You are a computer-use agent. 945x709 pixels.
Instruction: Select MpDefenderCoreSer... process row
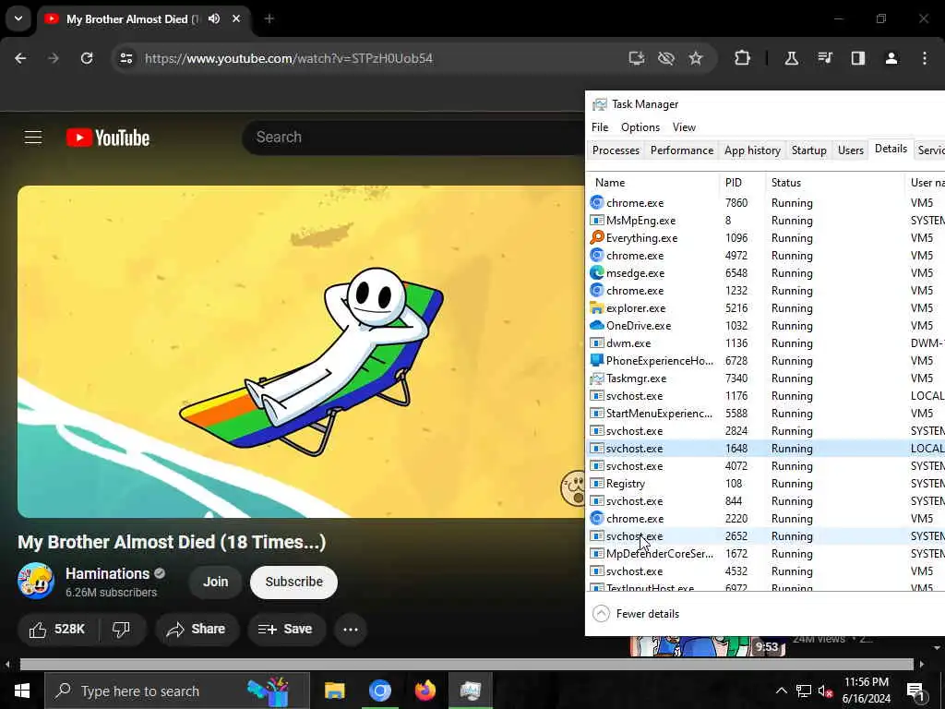(765, 554)
